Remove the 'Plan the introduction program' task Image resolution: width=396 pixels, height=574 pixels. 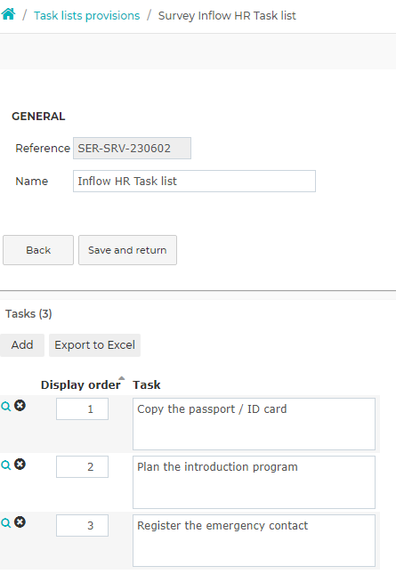coord(20,465)
